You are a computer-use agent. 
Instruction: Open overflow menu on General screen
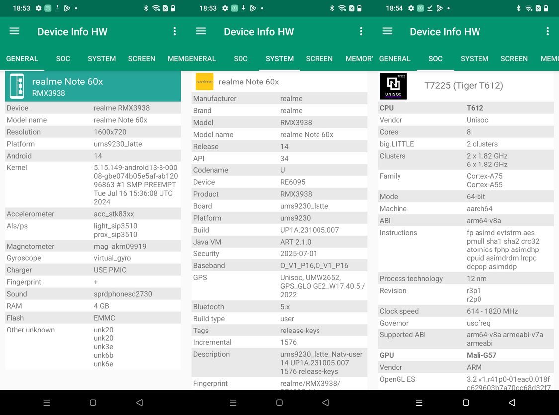coord(175,31)
